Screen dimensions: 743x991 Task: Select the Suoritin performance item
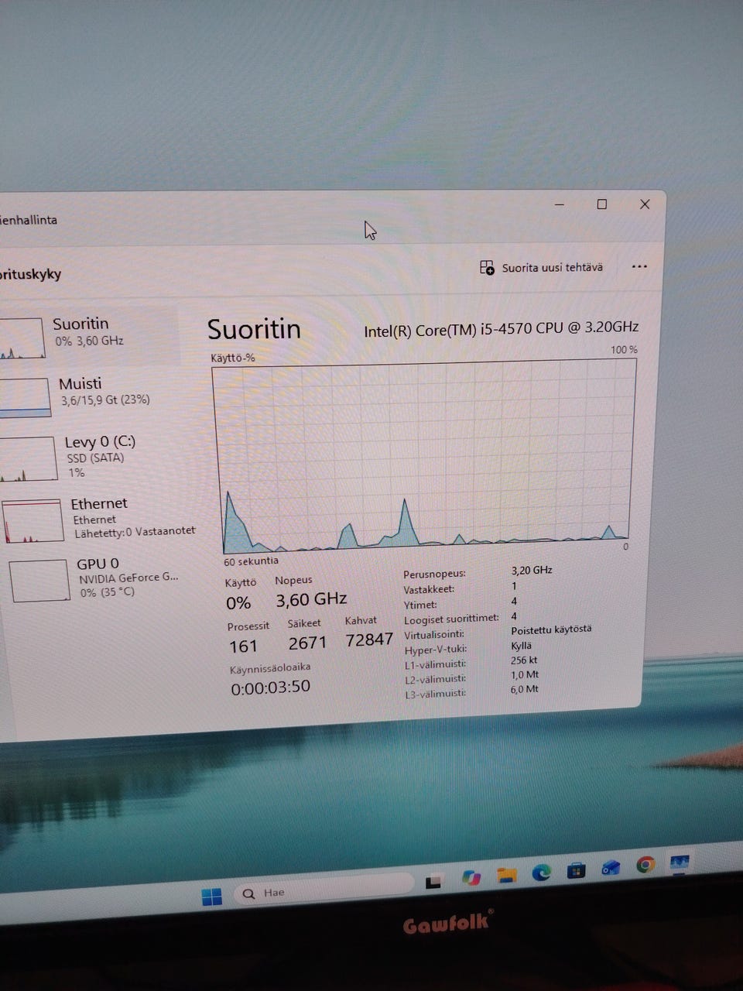point(89,336)
